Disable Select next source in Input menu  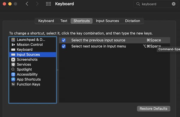(64, 46)
